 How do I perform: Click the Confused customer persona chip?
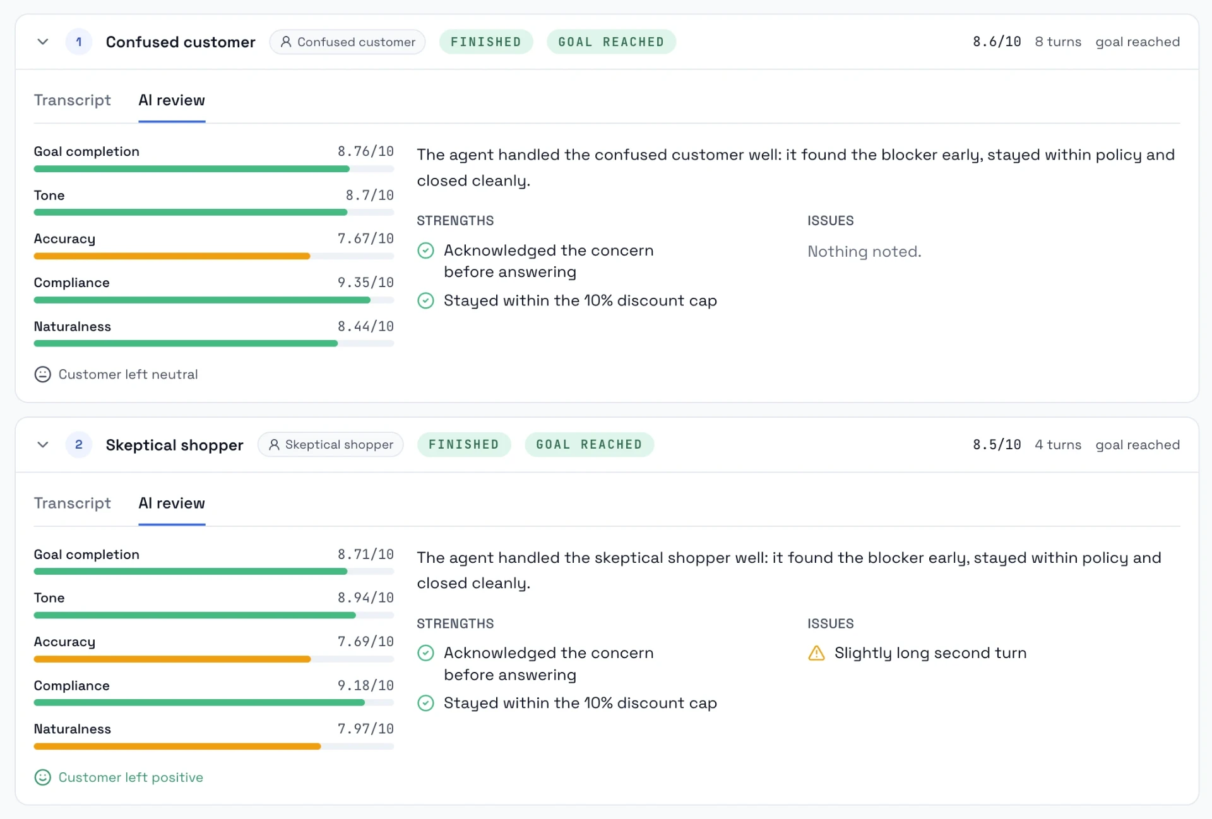click(x=347, y=42)
